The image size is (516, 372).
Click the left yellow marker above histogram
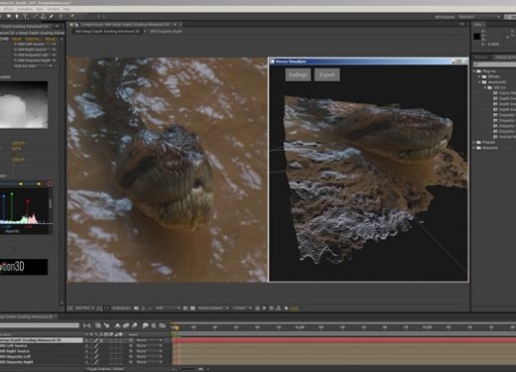pos(21,184)
